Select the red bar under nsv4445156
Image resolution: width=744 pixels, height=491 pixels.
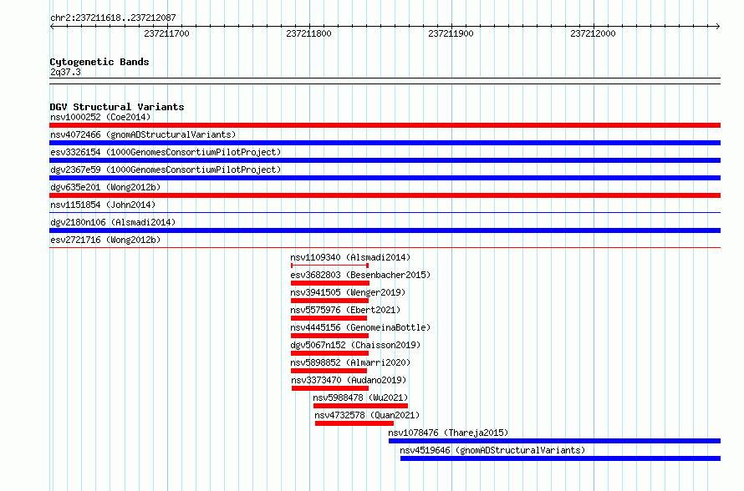point(329,336)
